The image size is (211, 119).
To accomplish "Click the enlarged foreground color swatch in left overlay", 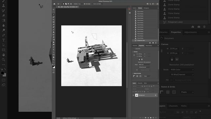I will [x=2, y=73].
